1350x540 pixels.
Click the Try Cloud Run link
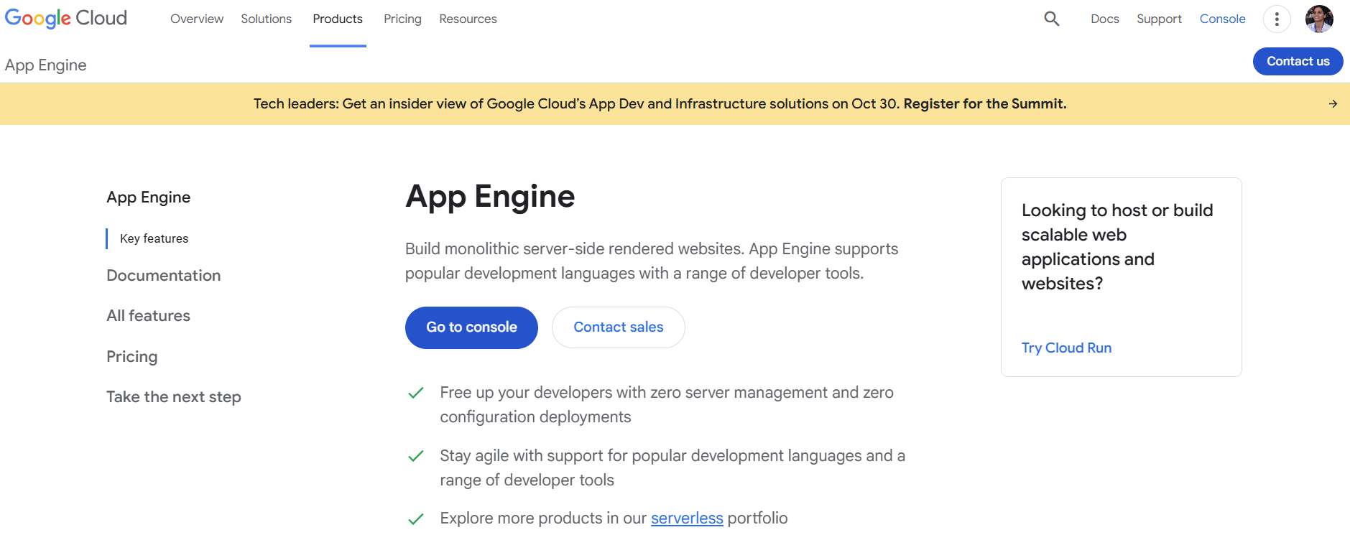(x=1067, y=348)
